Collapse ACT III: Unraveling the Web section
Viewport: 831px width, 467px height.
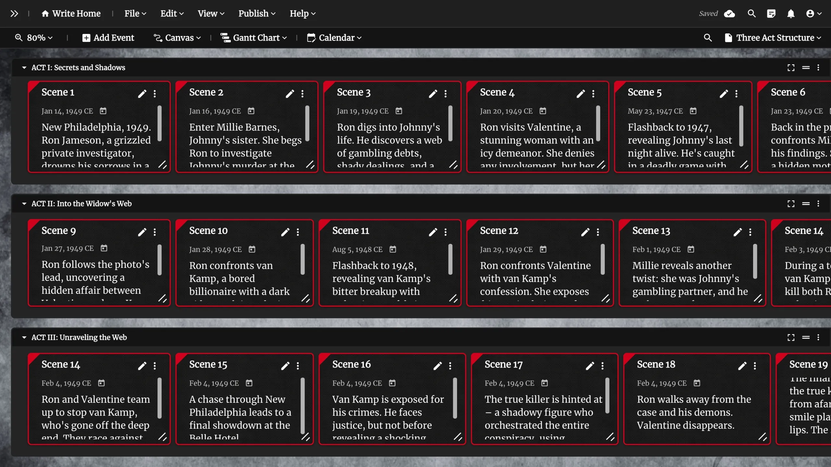pyautogui.click(x=24, y=337)
